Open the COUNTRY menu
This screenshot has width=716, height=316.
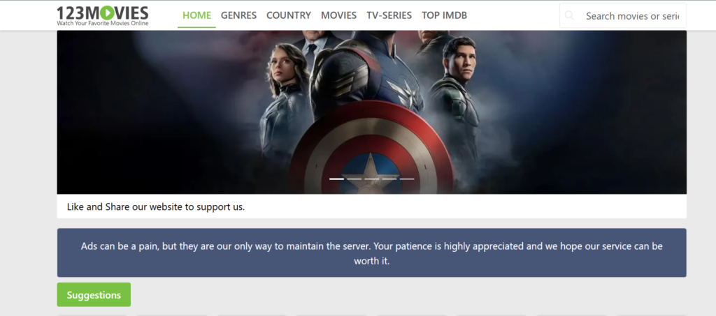289,15
